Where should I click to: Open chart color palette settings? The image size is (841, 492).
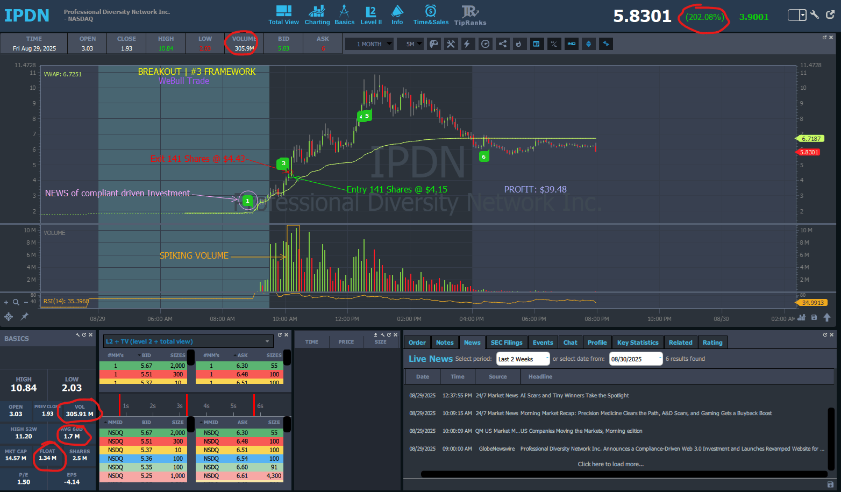tap(433, 44)
